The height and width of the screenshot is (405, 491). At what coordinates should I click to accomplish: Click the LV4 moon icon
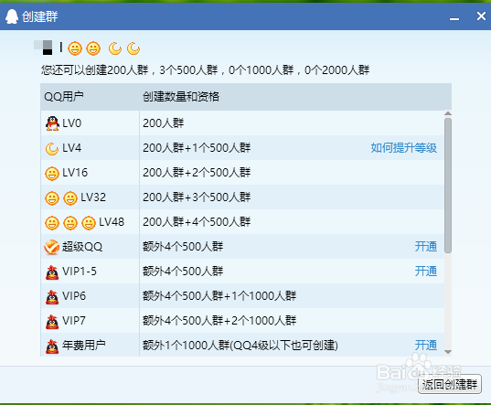(52, 149)
